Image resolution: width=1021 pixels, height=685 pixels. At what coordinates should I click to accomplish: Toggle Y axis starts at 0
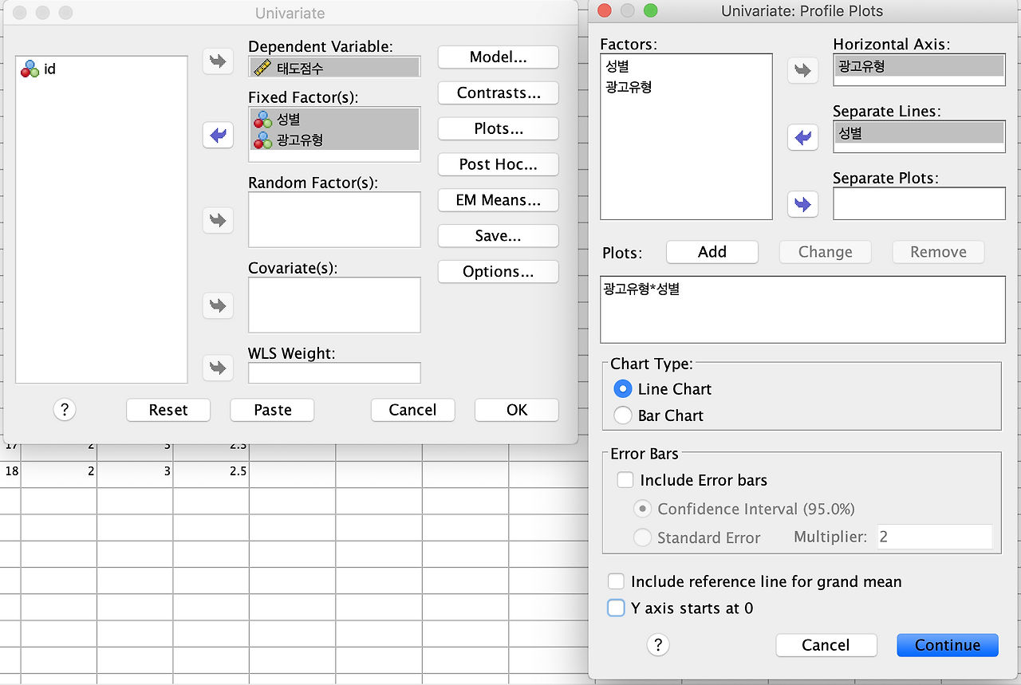click(x=616, y=608)
